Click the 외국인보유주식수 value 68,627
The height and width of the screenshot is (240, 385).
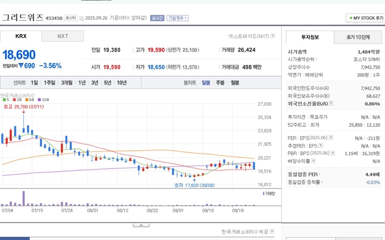click(373, 96)
